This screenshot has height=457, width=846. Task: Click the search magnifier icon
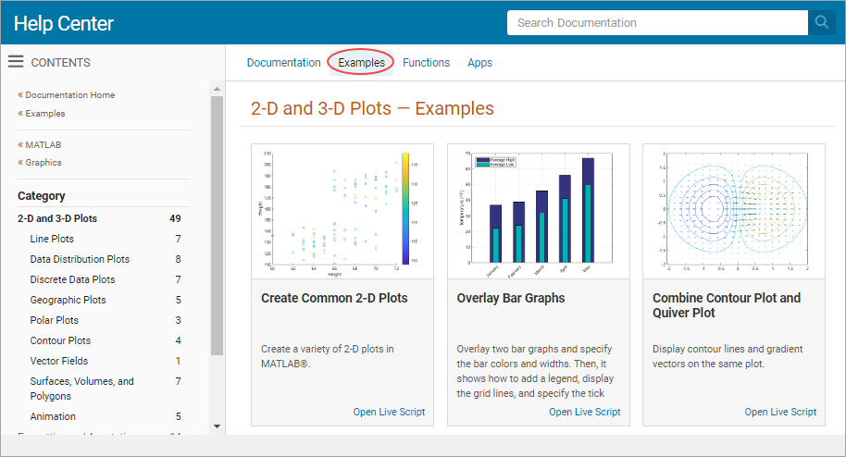point(821,23)
